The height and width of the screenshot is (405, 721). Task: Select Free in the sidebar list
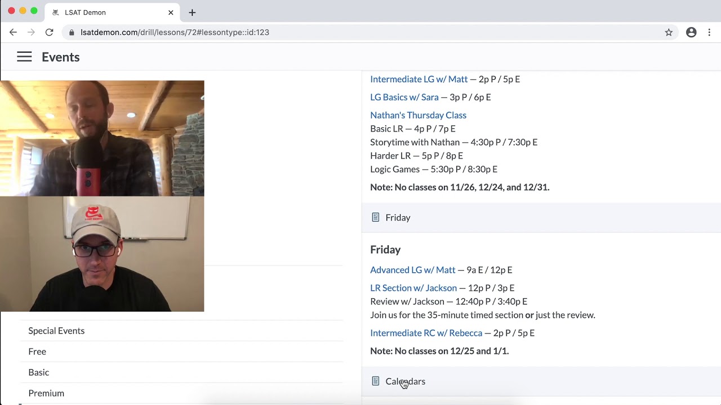(x=181, y=352)
